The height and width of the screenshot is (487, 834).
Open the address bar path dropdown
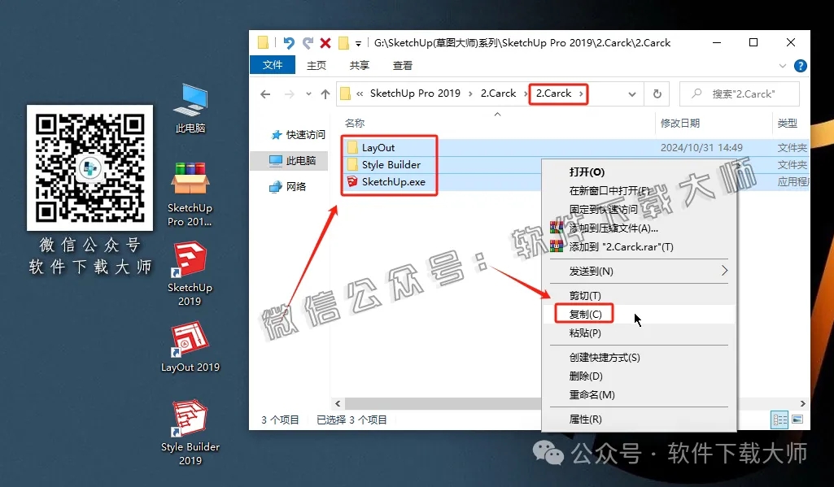click(x=633, y=93)
